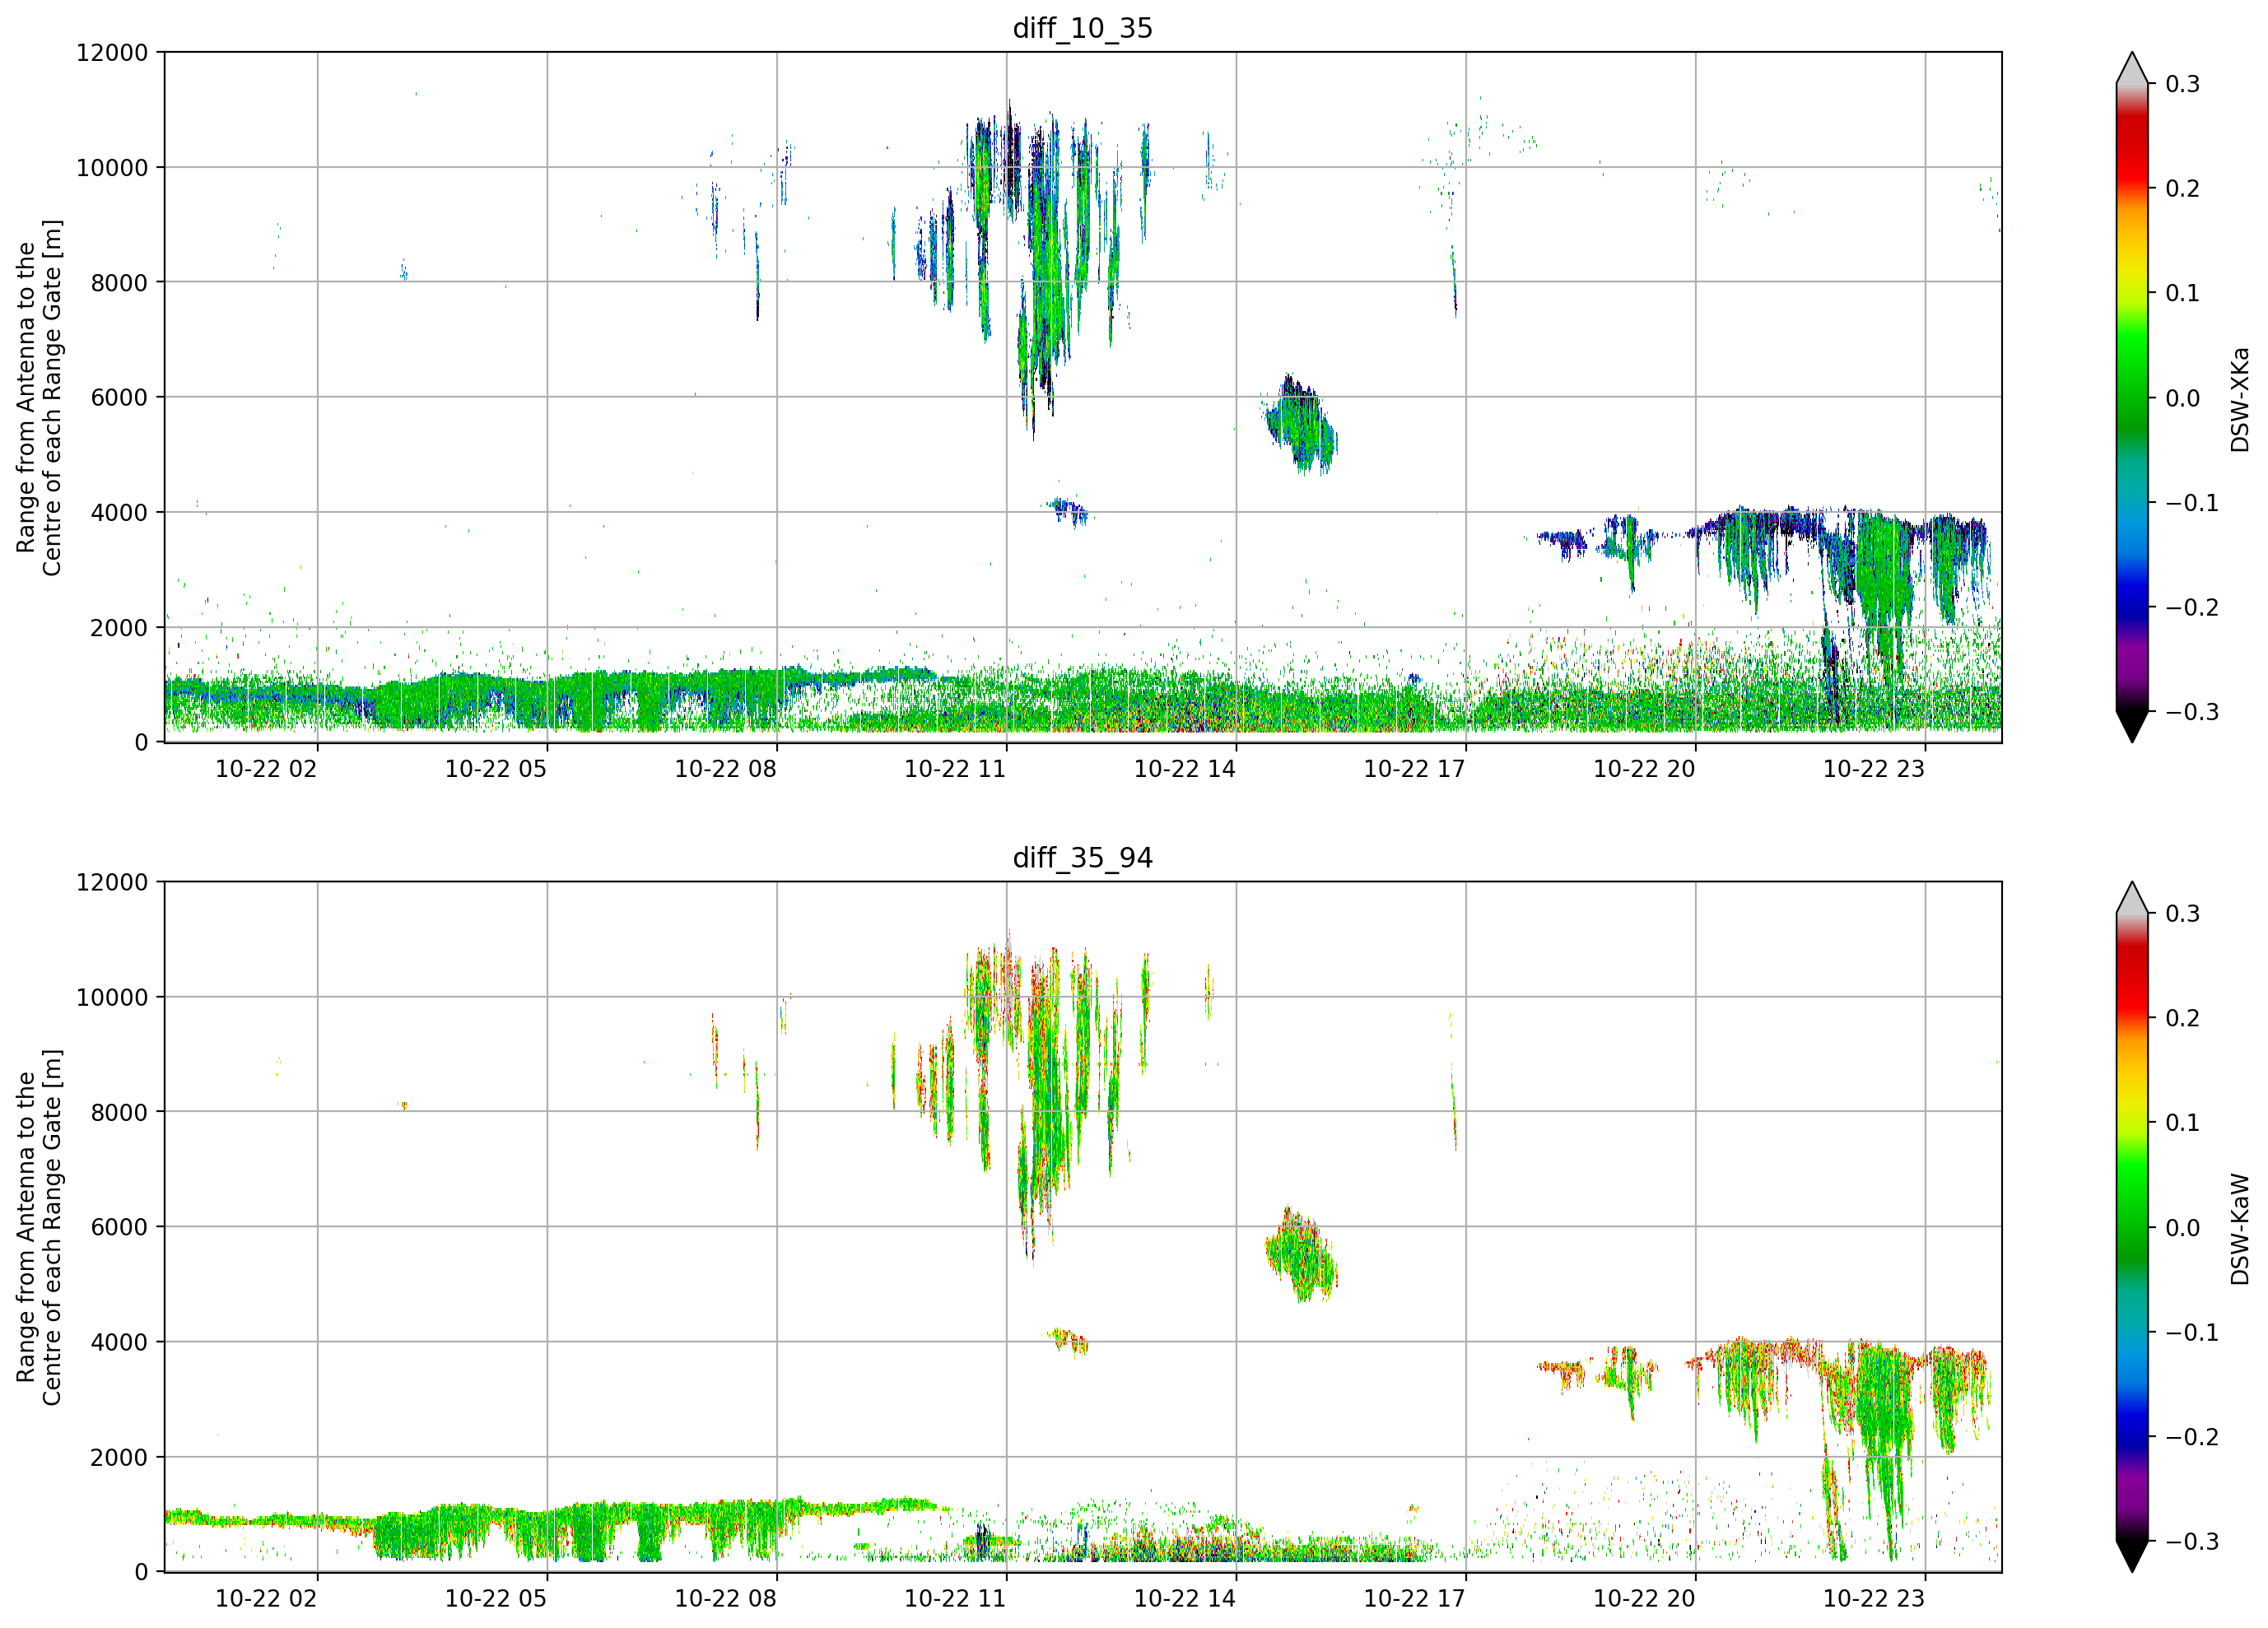Click the y-axis range label of diff_10_35 plot
Image resolution: width=2268 pixels, height=1628 pixels.
click(39, 398)
